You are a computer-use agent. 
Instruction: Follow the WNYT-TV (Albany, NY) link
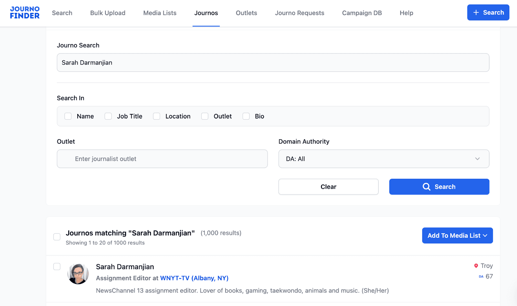tap(194, 278)
